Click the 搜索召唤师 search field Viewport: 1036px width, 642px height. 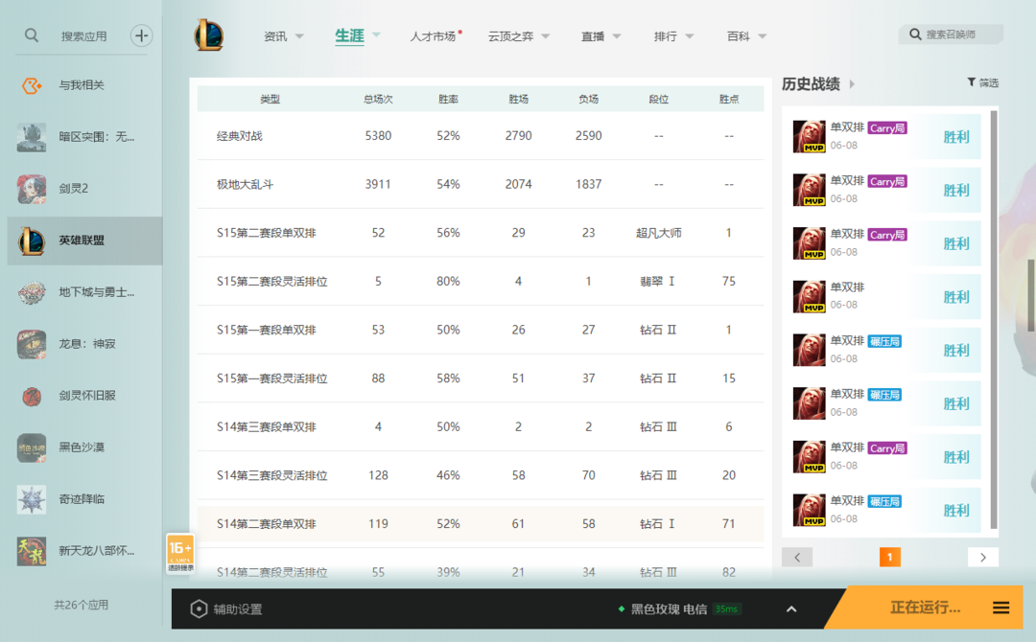[951, 34]
